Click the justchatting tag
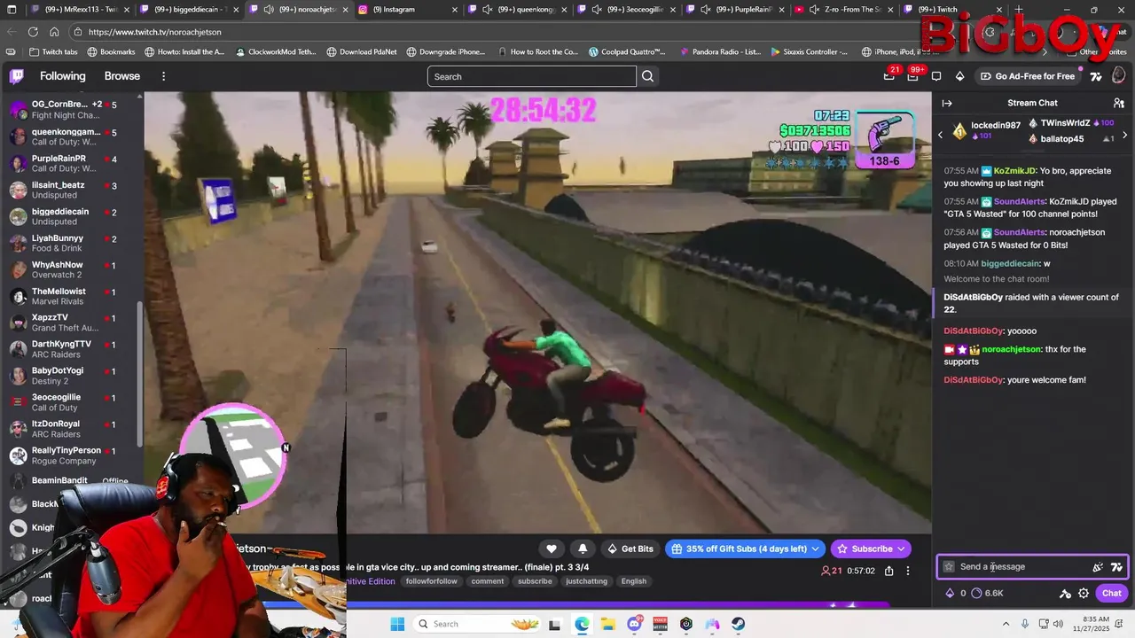The width and height of the screenshot is (1135, 638). tap(588, 581)
